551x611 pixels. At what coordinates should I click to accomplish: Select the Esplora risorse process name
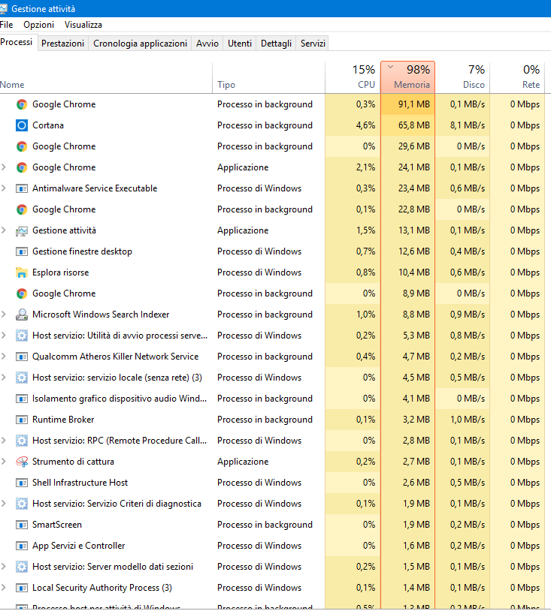coord(60,272)
